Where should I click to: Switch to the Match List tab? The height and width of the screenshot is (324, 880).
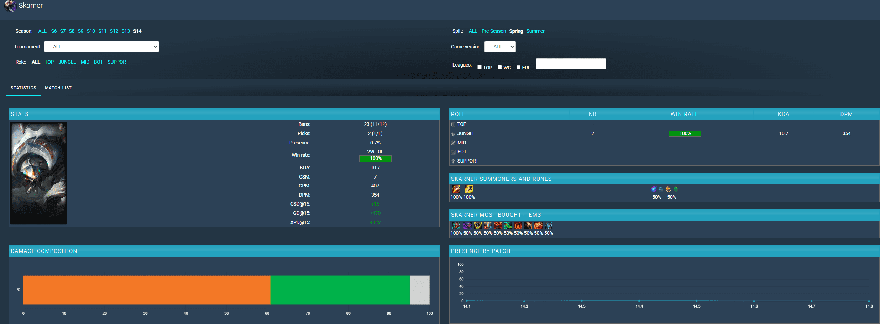tap(58, 88)
